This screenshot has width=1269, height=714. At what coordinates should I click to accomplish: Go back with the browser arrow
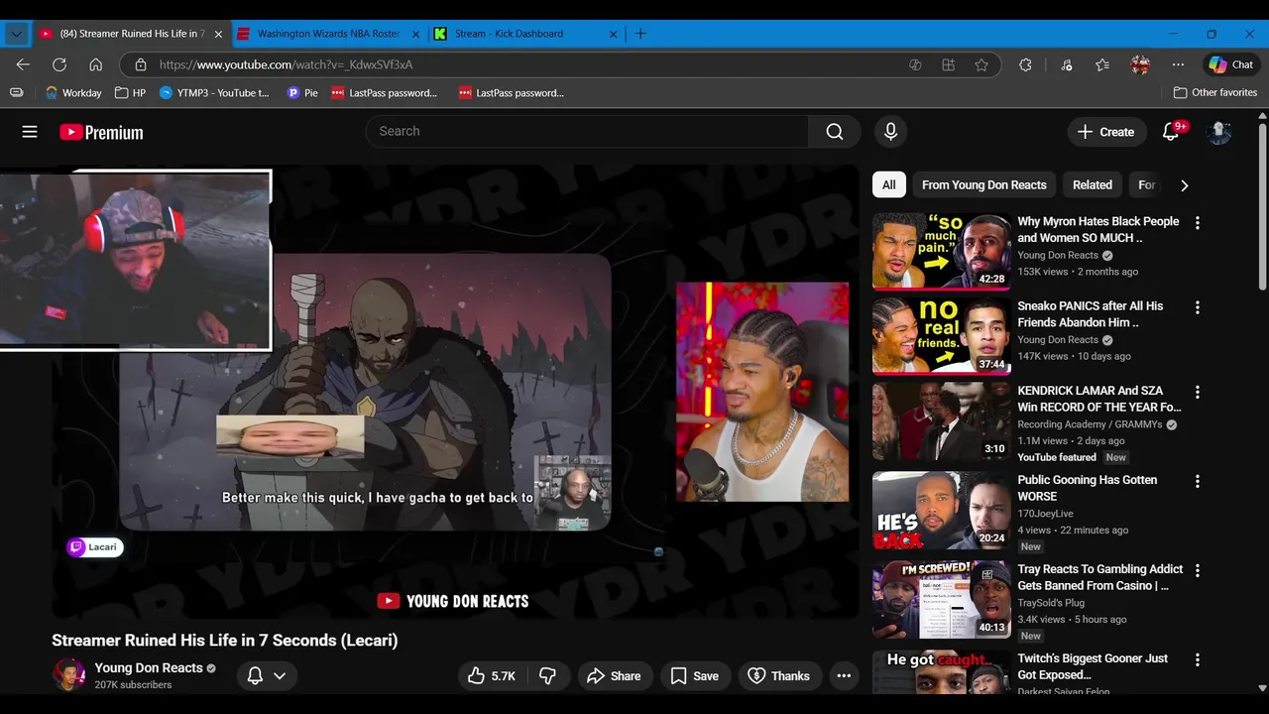click(23, 64)
